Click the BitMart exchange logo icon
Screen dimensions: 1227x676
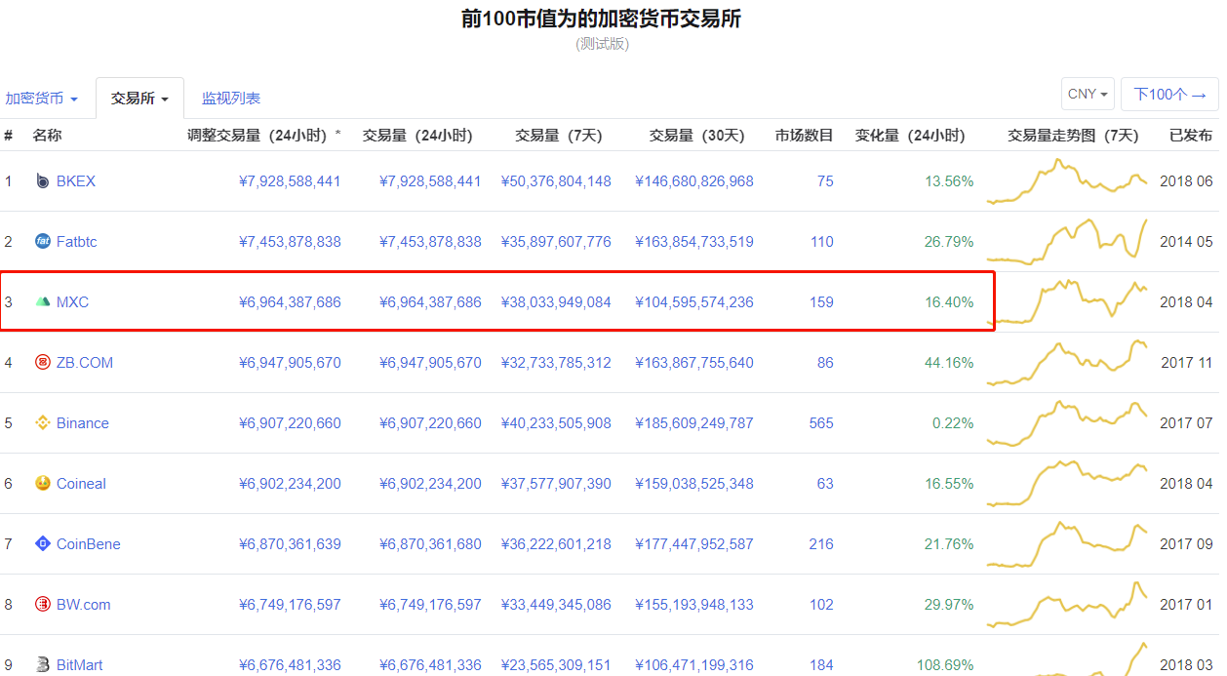42,665
